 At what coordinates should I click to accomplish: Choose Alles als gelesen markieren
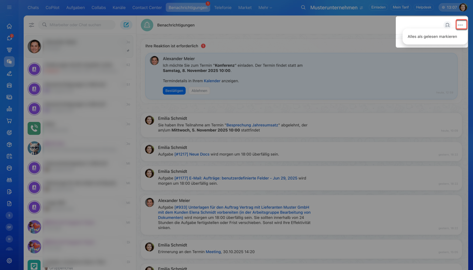click(432, 37)
